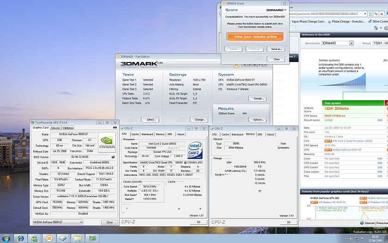388x243 pixels.
Task: Open 'Intel Core 2 Quad Processor Q9550' link
Action: 352,141
